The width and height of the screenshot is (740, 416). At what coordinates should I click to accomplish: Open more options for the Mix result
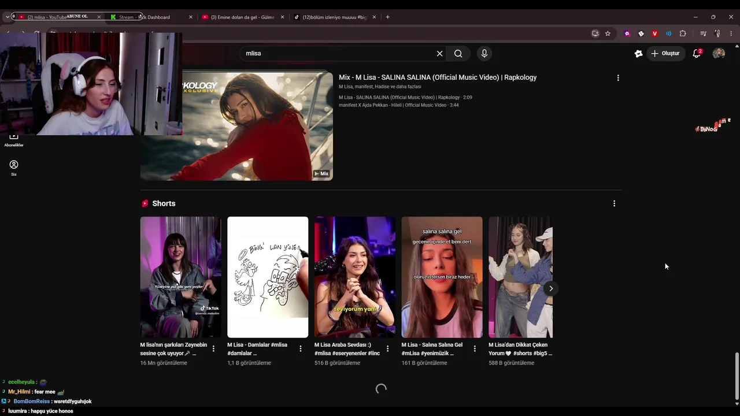tap(618, 77)
